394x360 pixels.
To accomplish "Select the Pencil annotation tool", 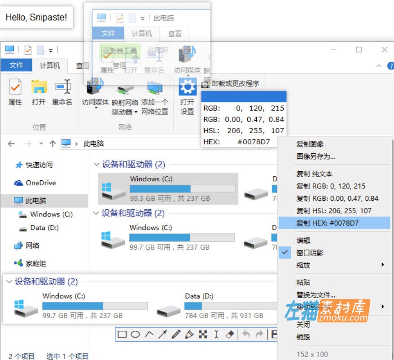I will point(176,334).
